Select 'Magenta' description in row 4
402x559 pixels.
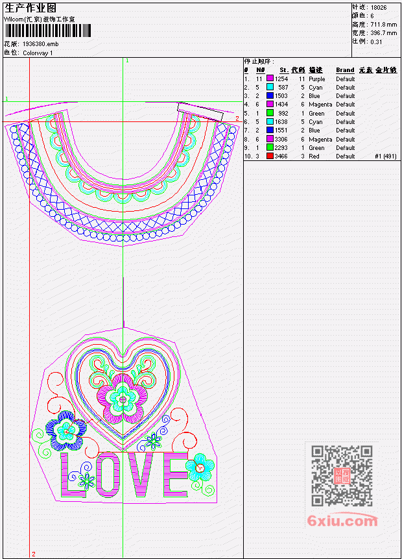point(320,105)
